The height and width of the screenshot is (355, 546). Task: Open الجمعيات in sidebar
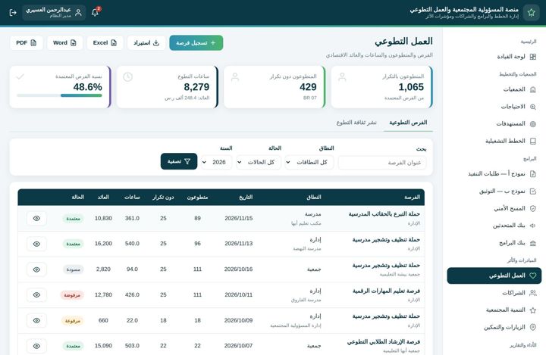pyautogui.click(x=494, y=89)
